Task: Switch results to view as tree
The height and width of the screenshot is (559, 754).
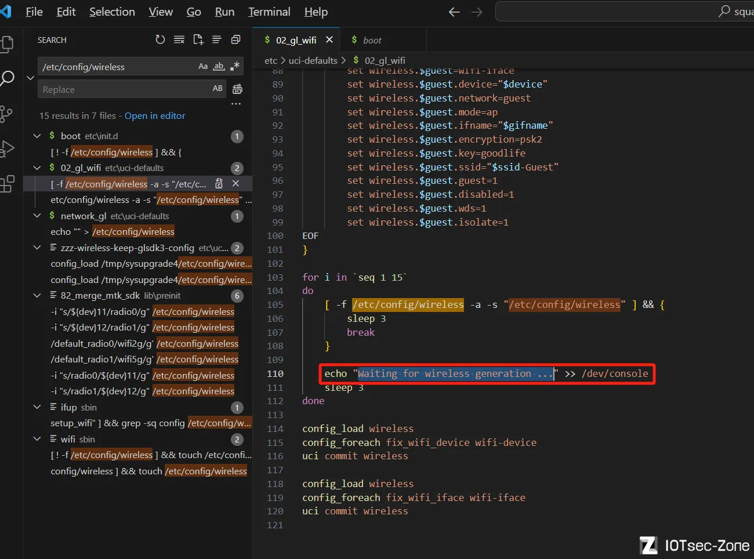Action: coord(217,39)
